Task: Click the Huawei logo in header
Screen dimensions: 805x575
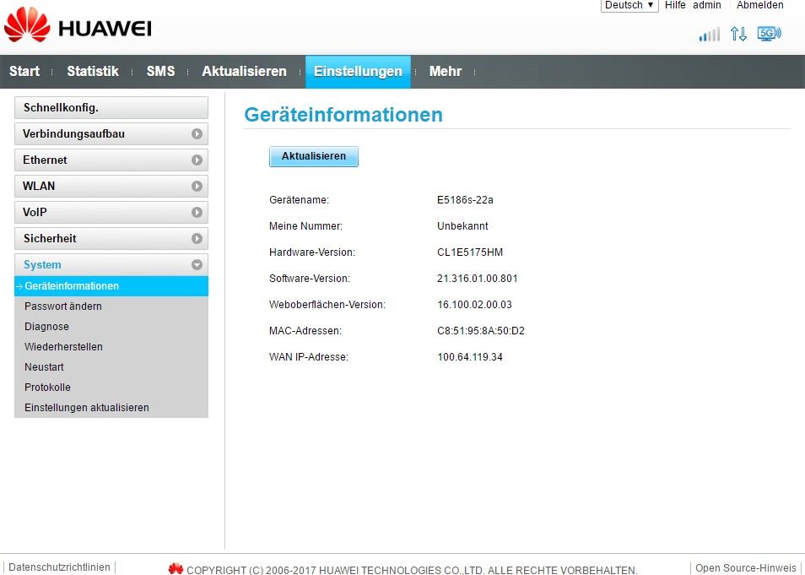Action: (78, 27)
